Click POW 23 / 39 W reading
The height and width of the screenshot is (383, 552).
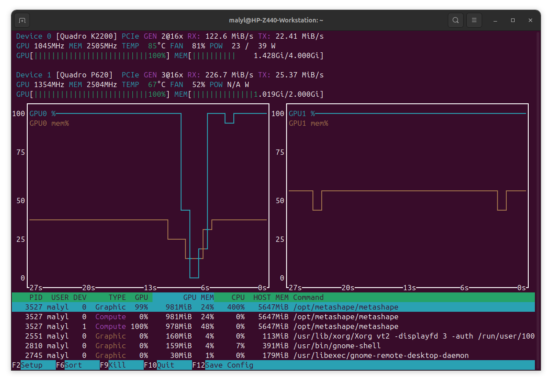(x=243, y=46)
